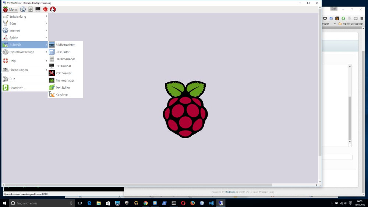Click the Xarchiver icon in submenu
Image resolution: width=368 pixels, height=207 pixels.
pyautogui.click(x=52, y=94)
